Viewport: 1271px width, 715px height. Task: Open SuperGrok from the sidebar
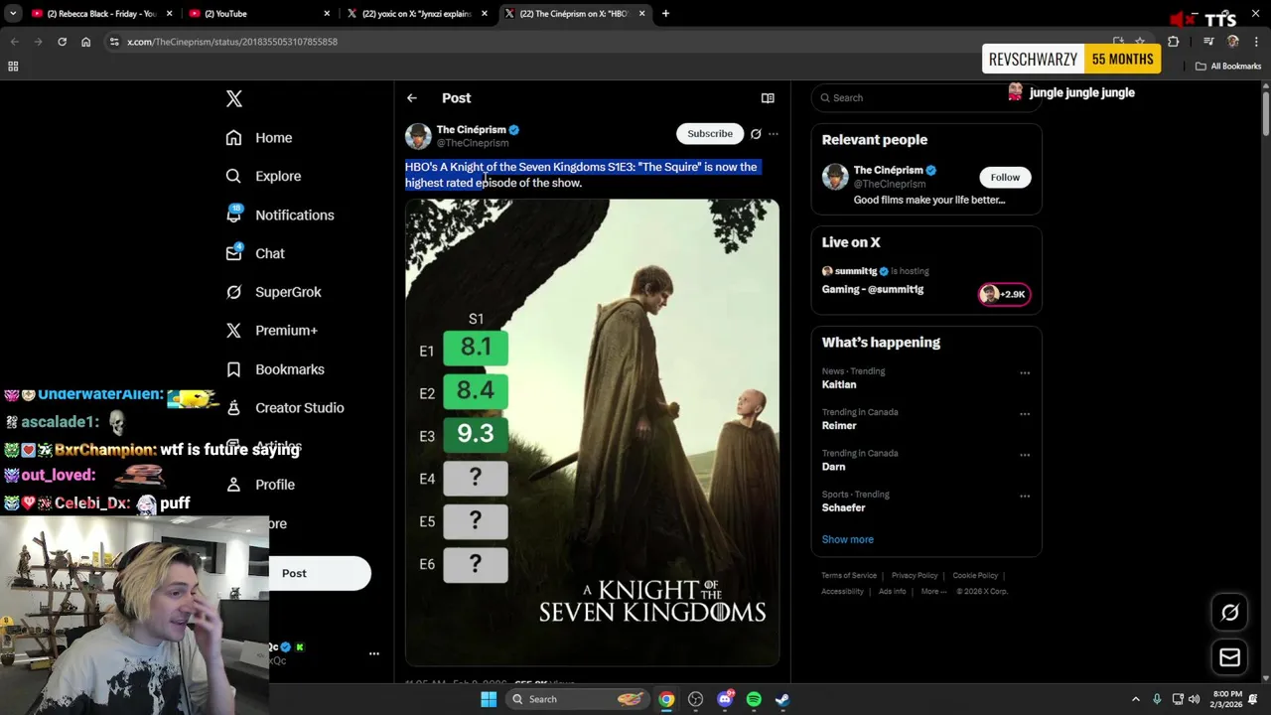[273, 292]
